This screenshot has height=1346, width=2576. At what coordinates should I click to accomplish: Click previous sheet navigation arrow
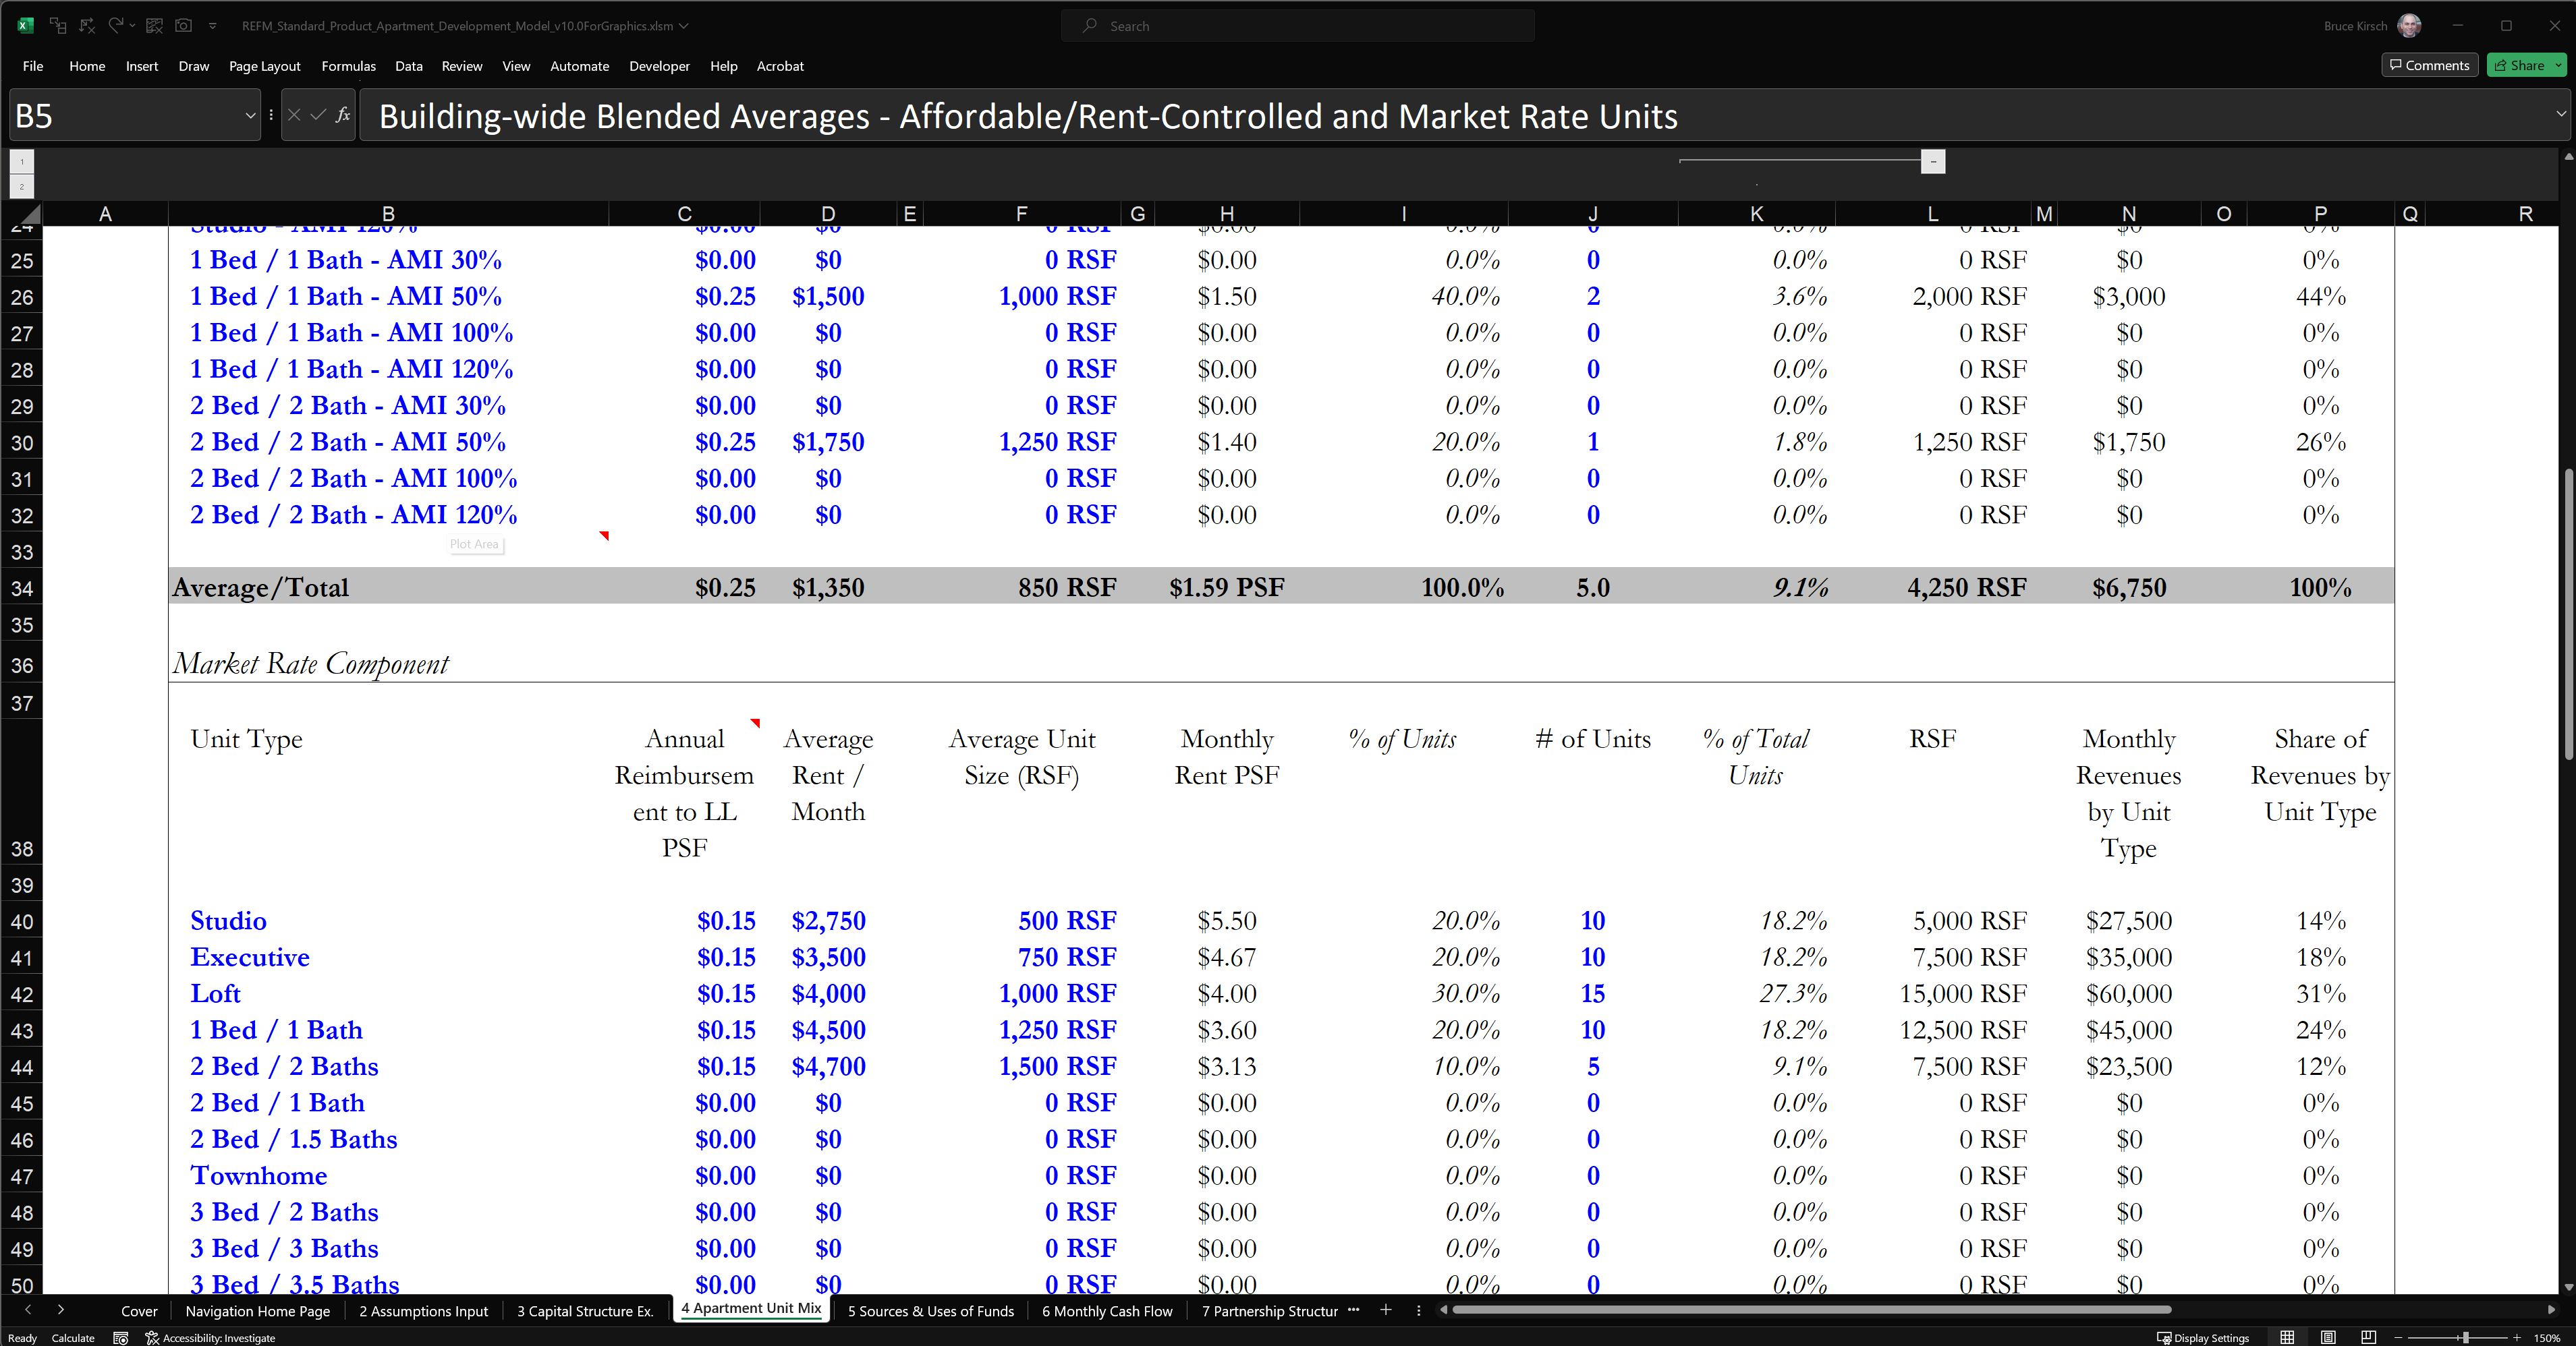(x=28, y=1309)
